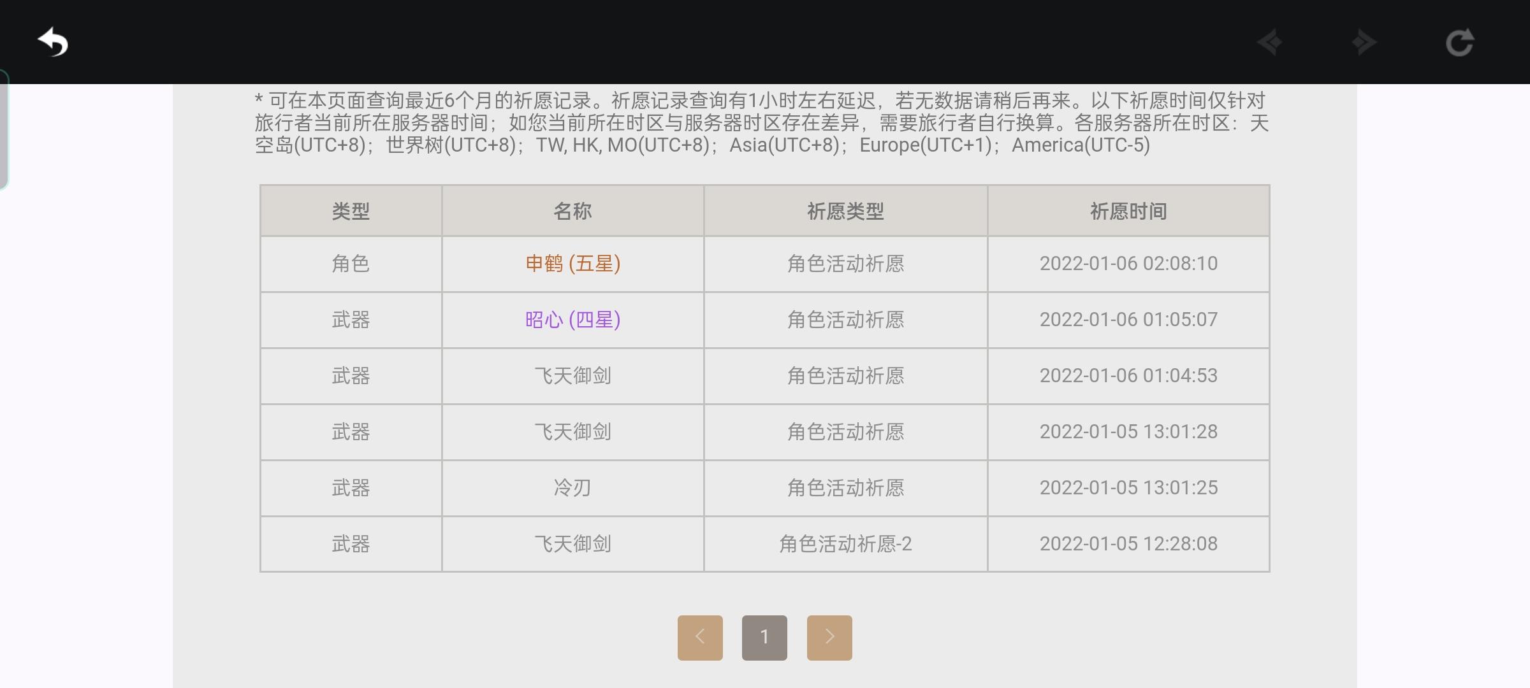Click the side panel handle at left edge
Viewport: 1530px width, 688px height.
pyautogui.click(x=4, y=129)
